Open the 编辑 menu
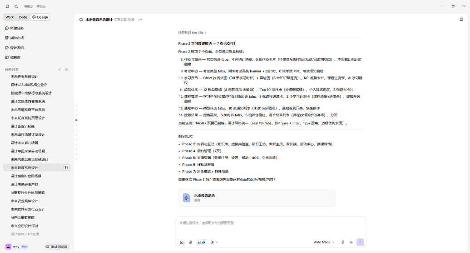This screenshot has height=253, width=470. (x=28, y=6)
